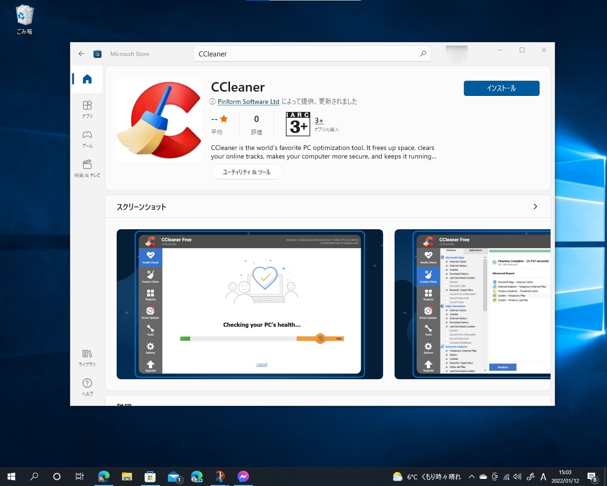Open the ライブラリ section
The image size is (607, 486).
click(87, 358)
